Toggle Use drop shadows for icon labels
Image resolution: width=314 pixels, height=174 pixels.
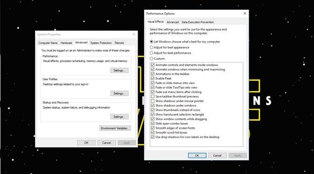click(x=153, y=137)
